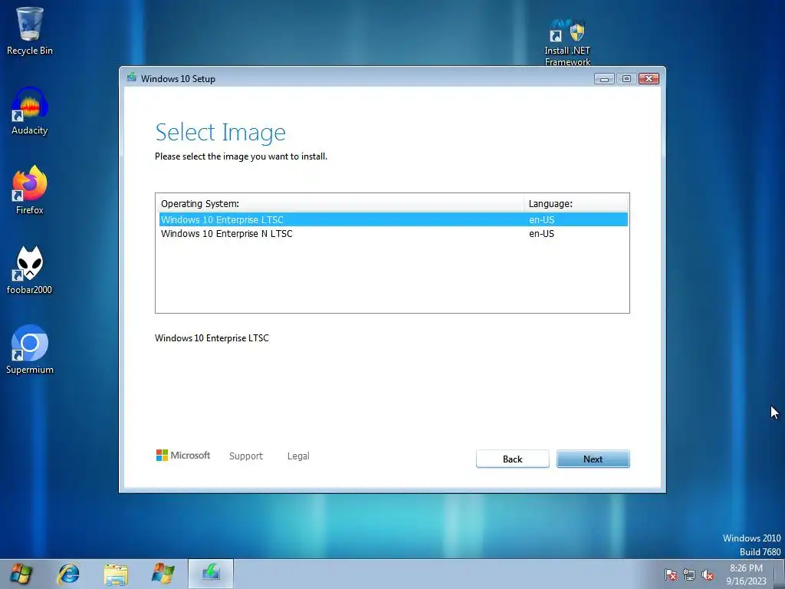Open the taskbar clock and date
This screenshot has height=589, width=785.
(x=746, y=574)
